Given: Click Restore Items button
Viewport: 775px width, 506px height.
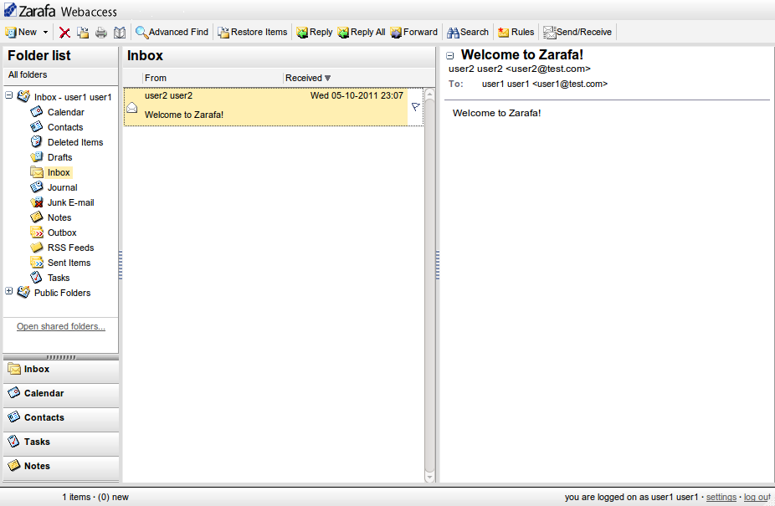Looking at the screenshot, I should [x=253, y=32].
